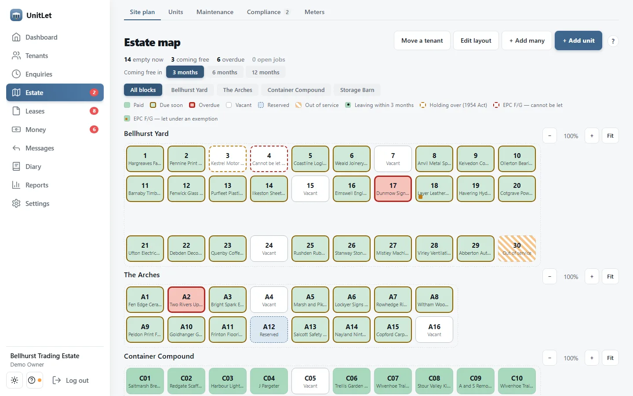Image resolution: width=633 pixels, height=396 pixels.
Task: Open Dashboard via its house icon
Action: tap(16, 37)
